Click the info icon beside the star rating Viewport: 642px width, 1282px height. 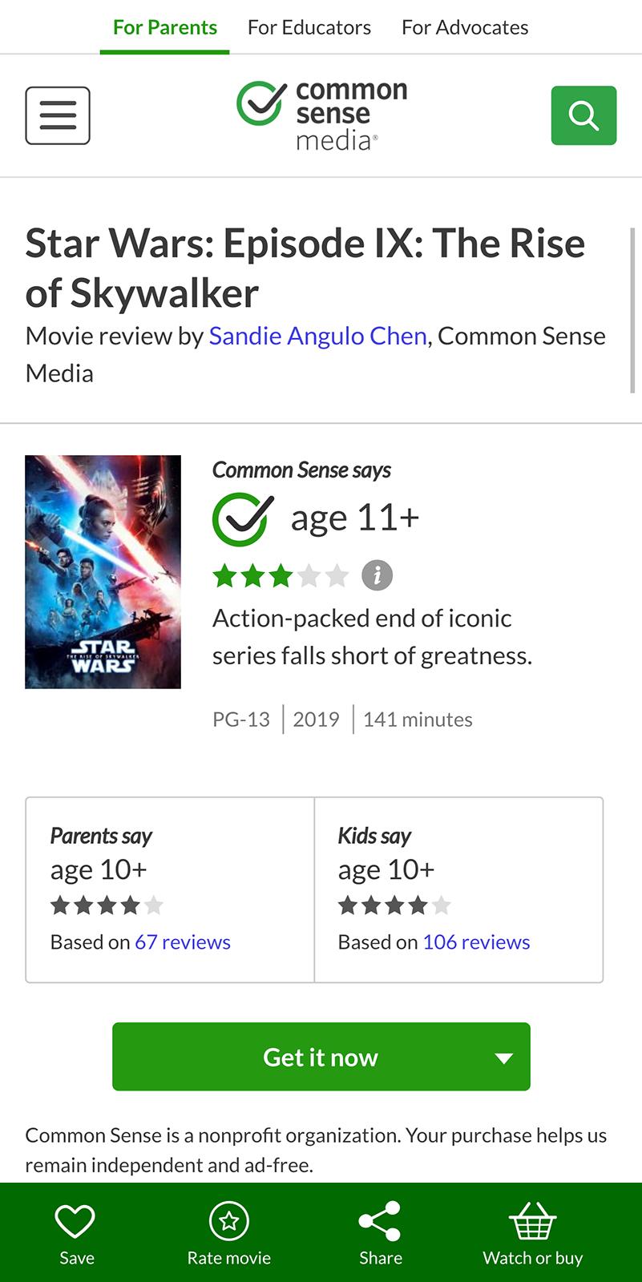click(377, 574)
